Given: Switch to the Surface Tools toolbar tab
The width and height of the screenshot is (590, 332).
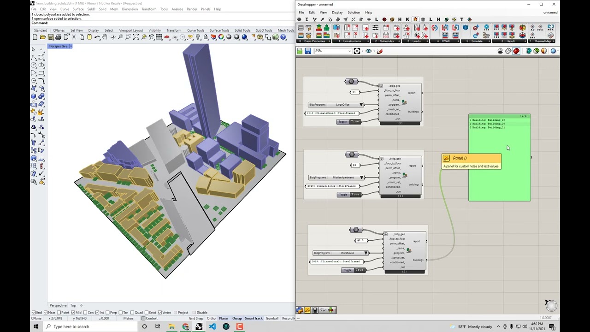Looking at the screenshot, I should [x=219, y=30].
